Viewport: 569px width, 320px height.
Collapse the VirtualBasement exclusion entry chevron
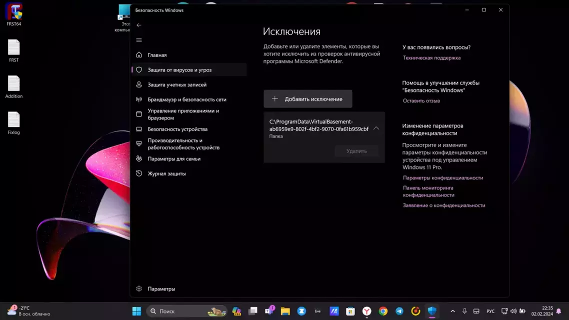click(x=376, y=128)
